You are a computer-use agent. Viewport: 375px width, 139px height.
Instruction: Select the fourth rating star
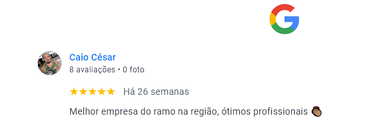click(101, 92)
